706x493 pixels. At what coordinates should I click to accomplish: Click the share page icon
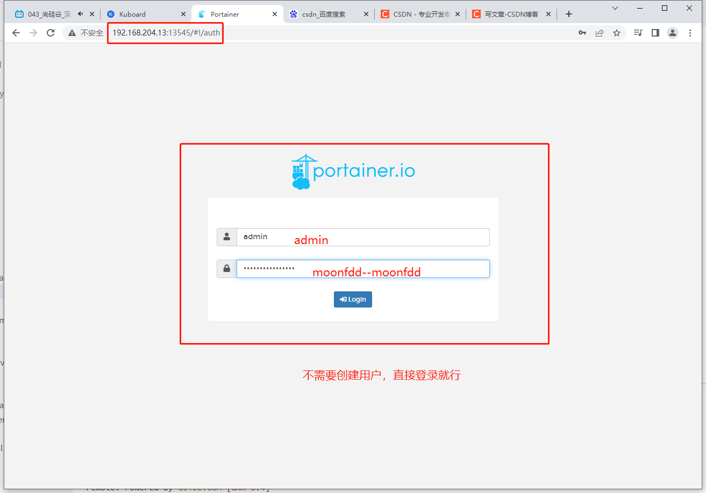click(x=600, y=33)
